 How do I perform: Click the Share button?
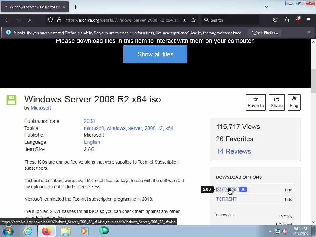click(276, 102)
